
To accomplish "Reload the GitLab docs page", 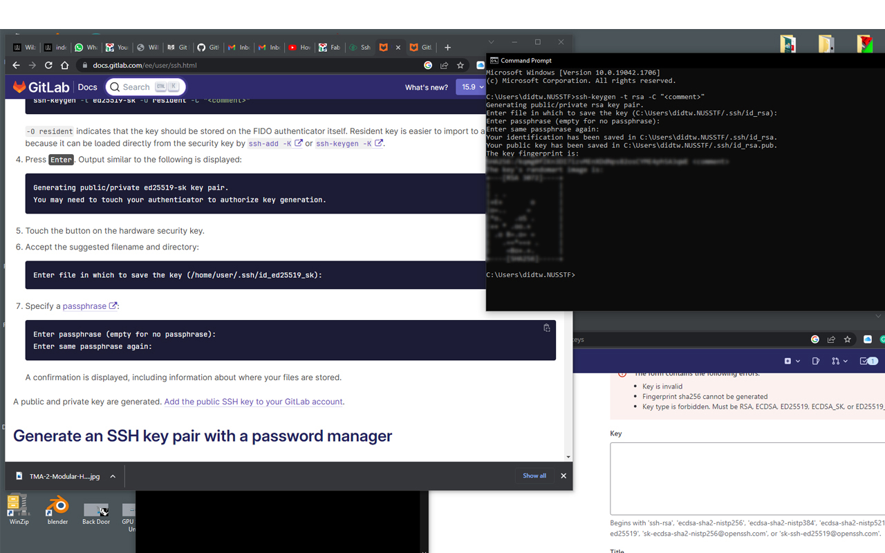I will tap(48, 65).
